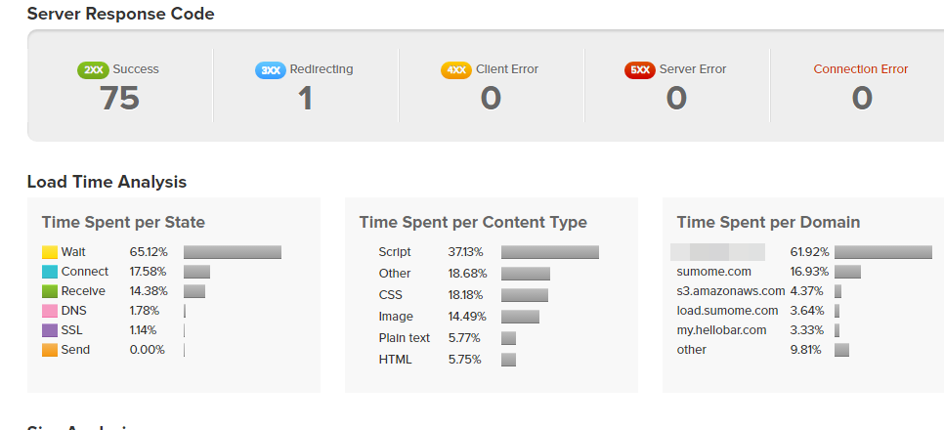Click the green 2XX Success badge
Screen dimensions: 944x430
click(93, 69)
